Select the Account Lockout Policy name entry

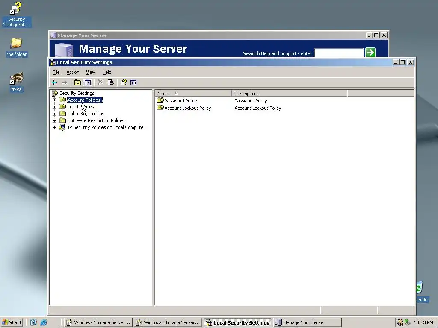(x=187, y=108)
